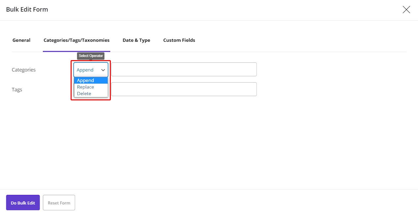Viewport: 418px width, 214px height.
Task: Close the Bulk Edit Form dialog
Action: [406, 10]
